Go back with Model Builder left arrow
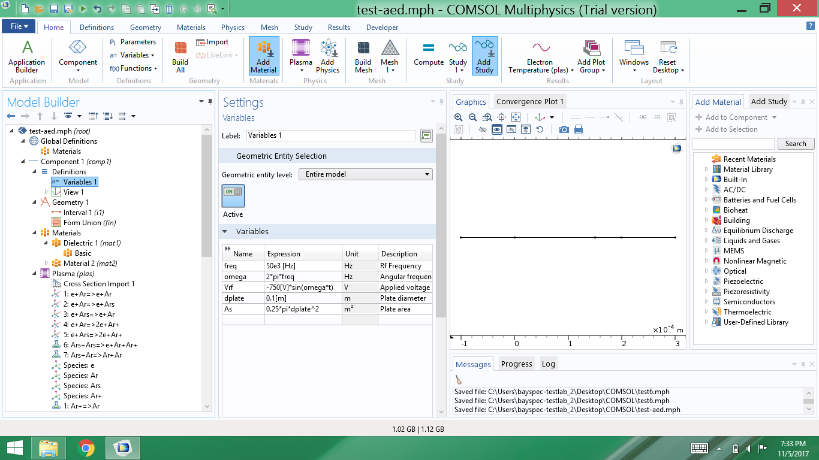 (x=11, y=116)
